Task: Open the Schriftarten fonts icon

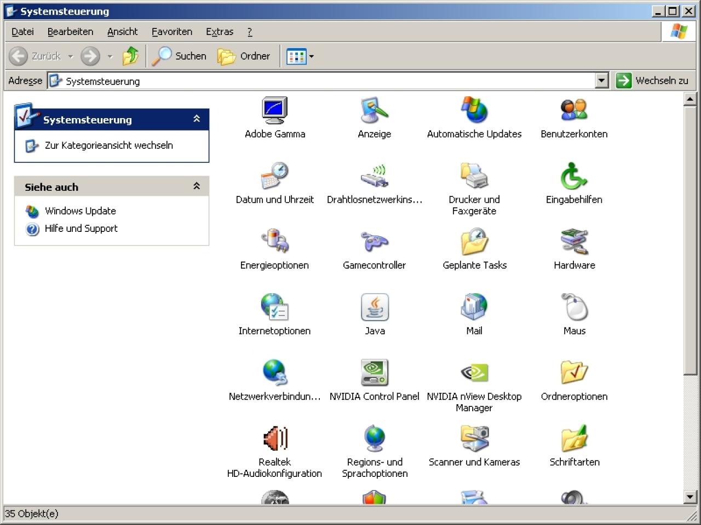Action: [574, 439]
